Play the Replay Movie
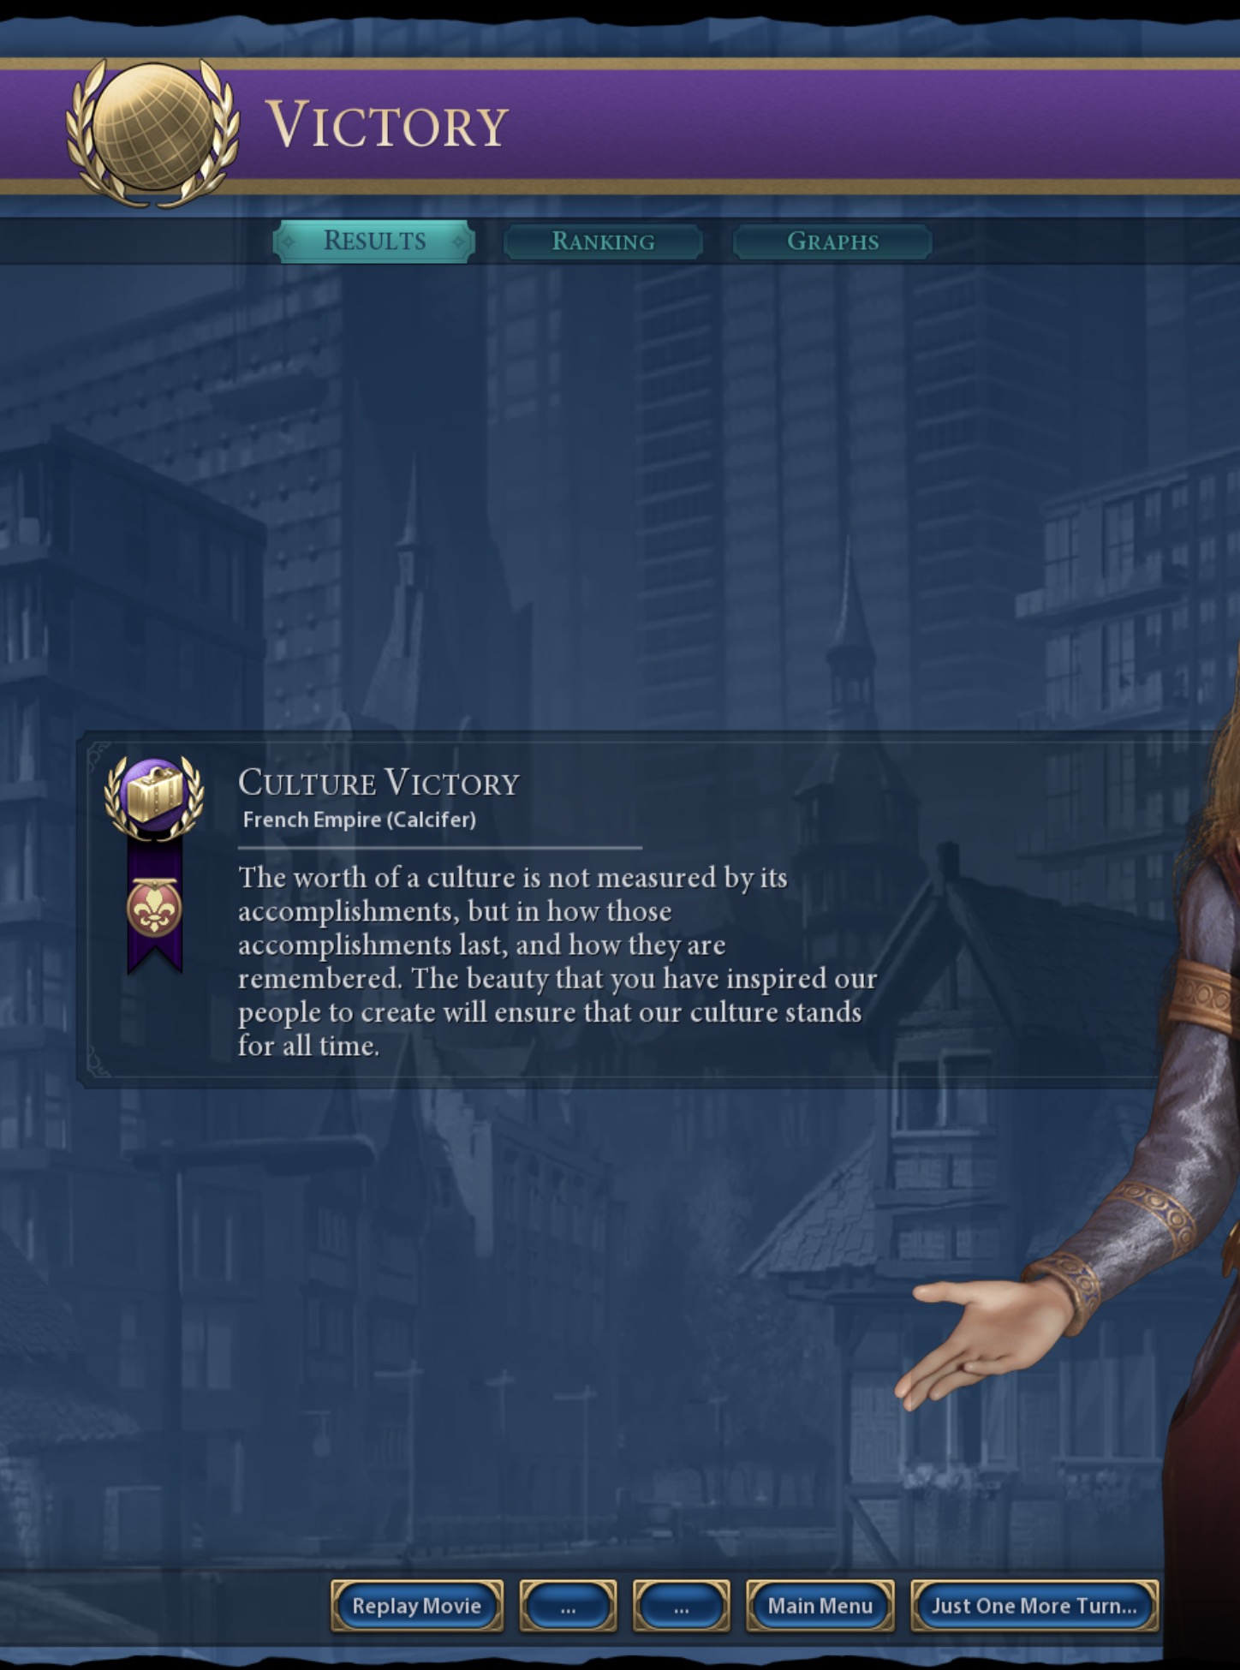The image size is (1240, 1670). pyautogui.click(x=417, y=1606)
